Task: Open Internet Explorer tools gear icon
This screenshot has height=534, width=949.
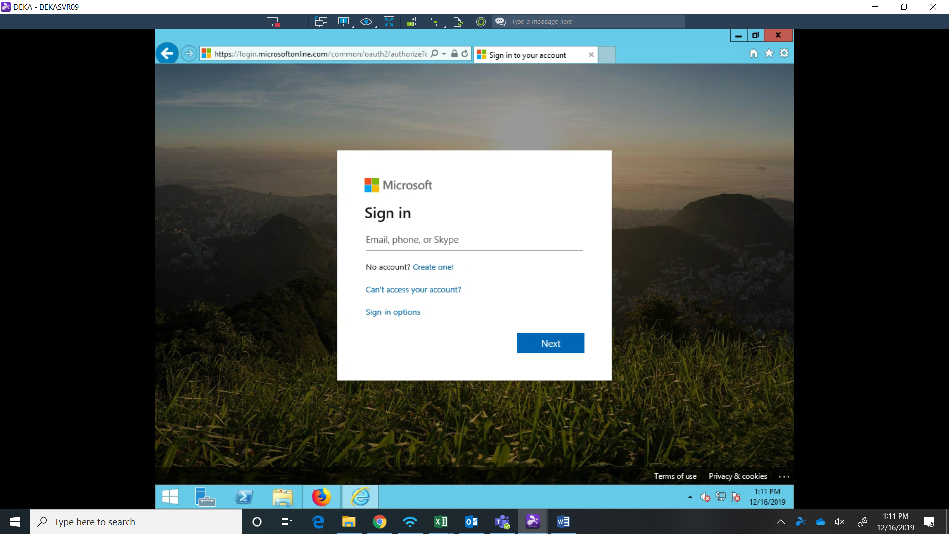Action: [x=784, y=53]
